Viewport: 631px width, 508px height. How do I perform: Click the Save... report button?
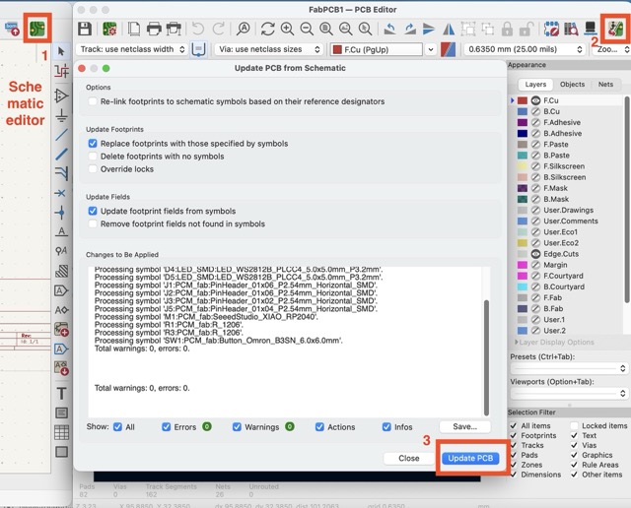pyautogui.click(x=464, y=427)
